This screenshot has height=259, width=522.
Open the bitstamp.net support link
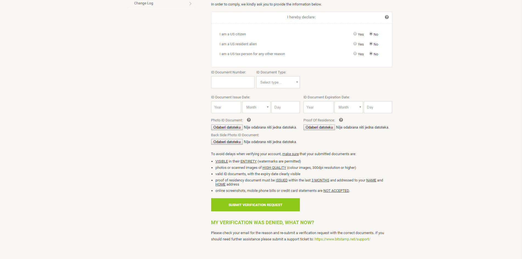(342, 239)
